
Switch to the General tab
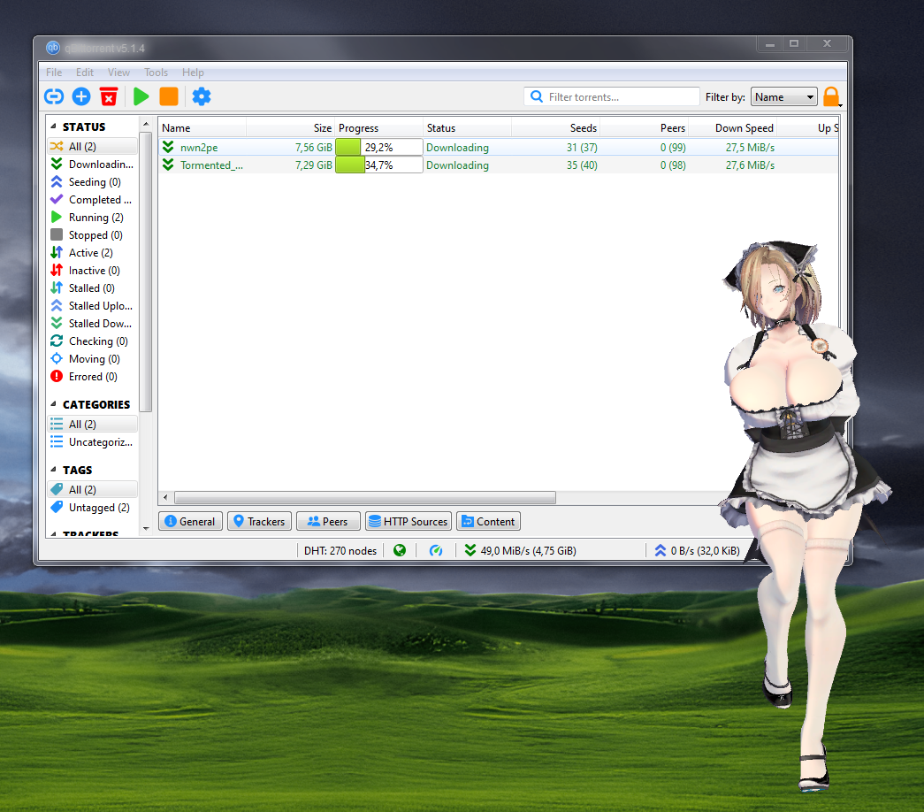[190, 521]
